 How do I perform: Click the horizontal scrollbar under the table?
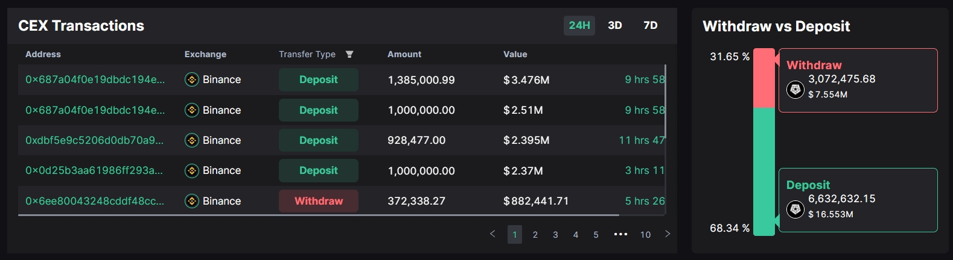click(319, 215)
